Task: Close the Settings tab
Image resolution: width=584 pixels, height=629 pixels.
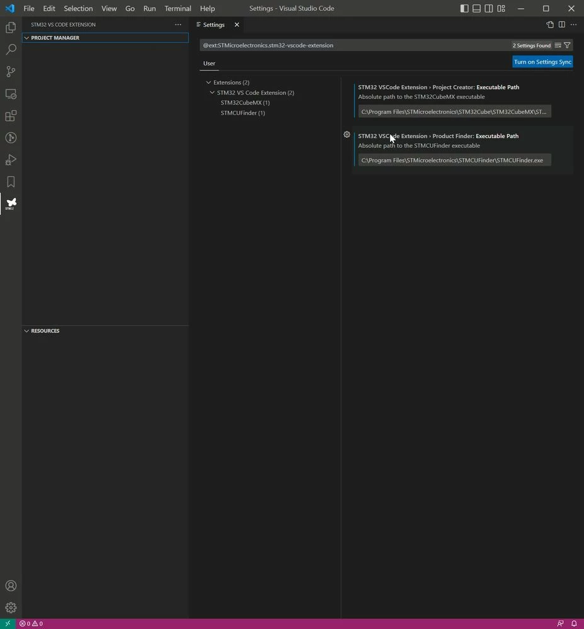Action: (237, 25)
